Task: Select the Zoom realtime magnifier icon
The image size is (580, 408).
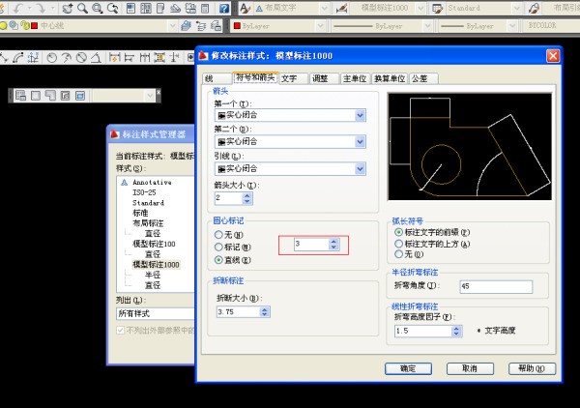Action: tap(82, 8)
